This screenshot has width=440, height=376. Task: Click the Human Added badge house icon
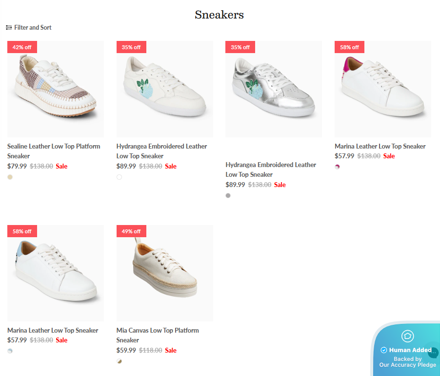407,336
